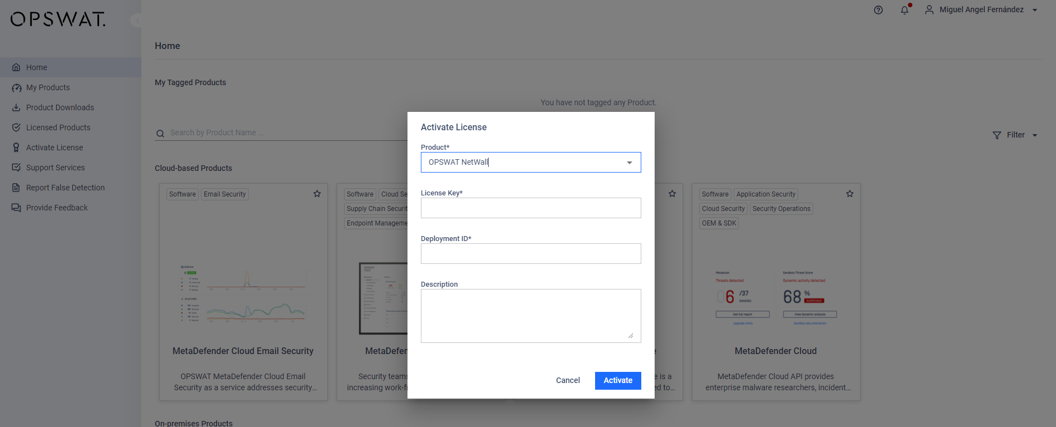The image size is (1056, 427).
Task: Open Report False Detection
Action: pos(71,188)
